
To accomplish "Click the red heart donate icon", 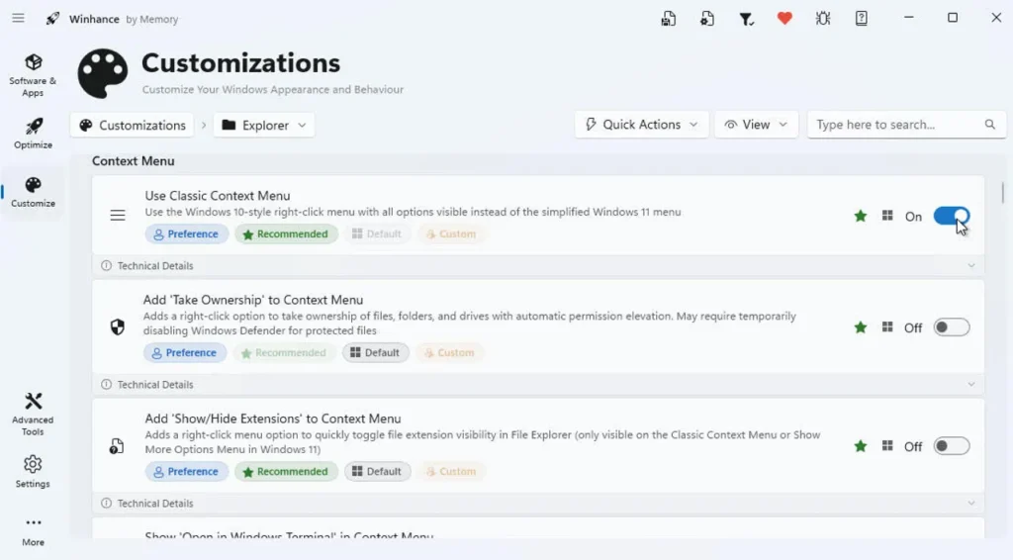I will coord(784,19).
